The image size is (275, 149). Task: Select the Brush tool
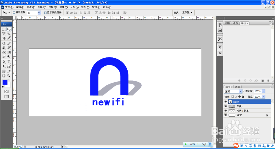[x=9, y=43]
